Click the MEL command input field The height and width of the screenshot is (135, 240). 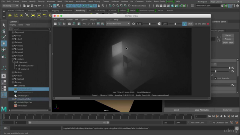click(36, 128)
